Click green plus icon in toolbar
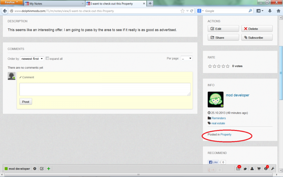Image resolution: width=283 pixels, height=177 pixels. (x=48, y=169)
